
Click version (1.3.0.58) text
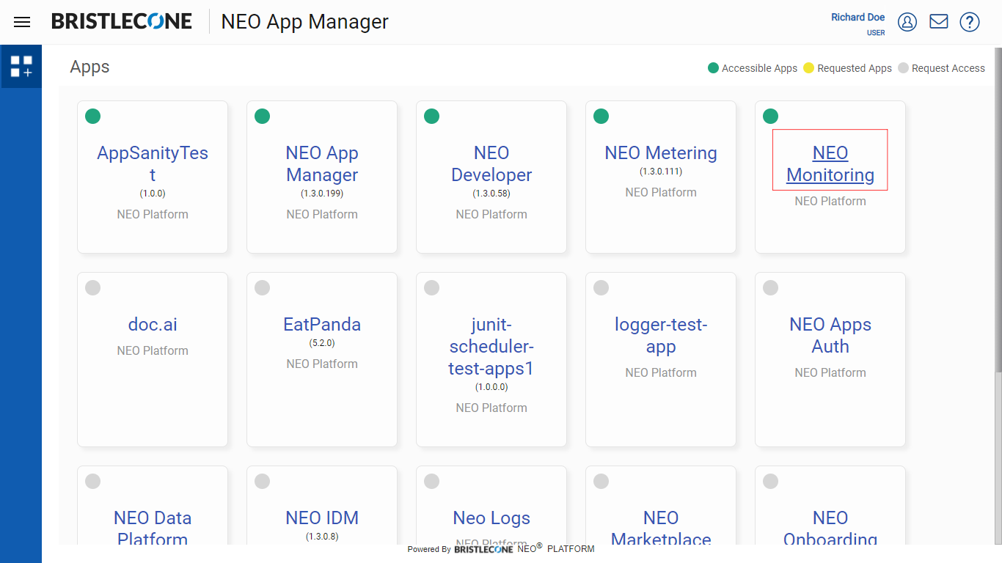(x=491, y=194)
